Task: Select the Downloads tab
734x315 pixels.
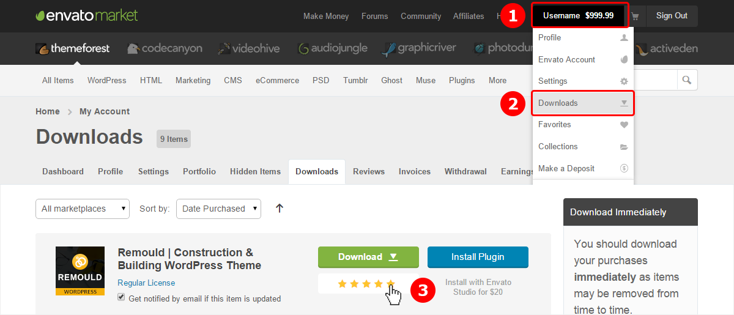Action: 317,172
